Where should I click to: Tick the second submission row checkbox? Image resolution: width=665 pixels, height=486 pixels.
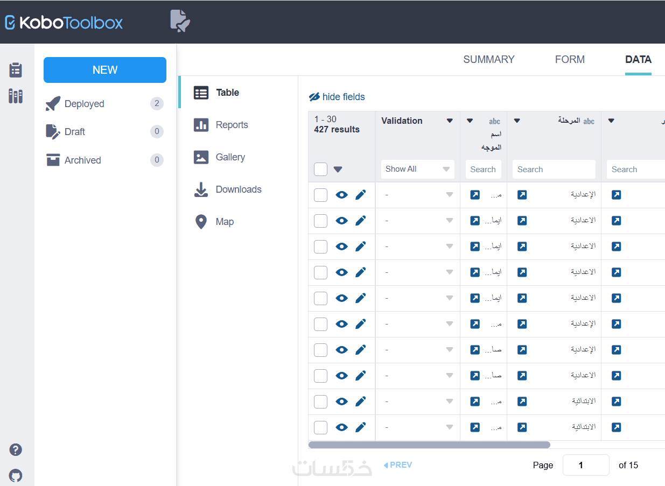click(x=321, y=221)
